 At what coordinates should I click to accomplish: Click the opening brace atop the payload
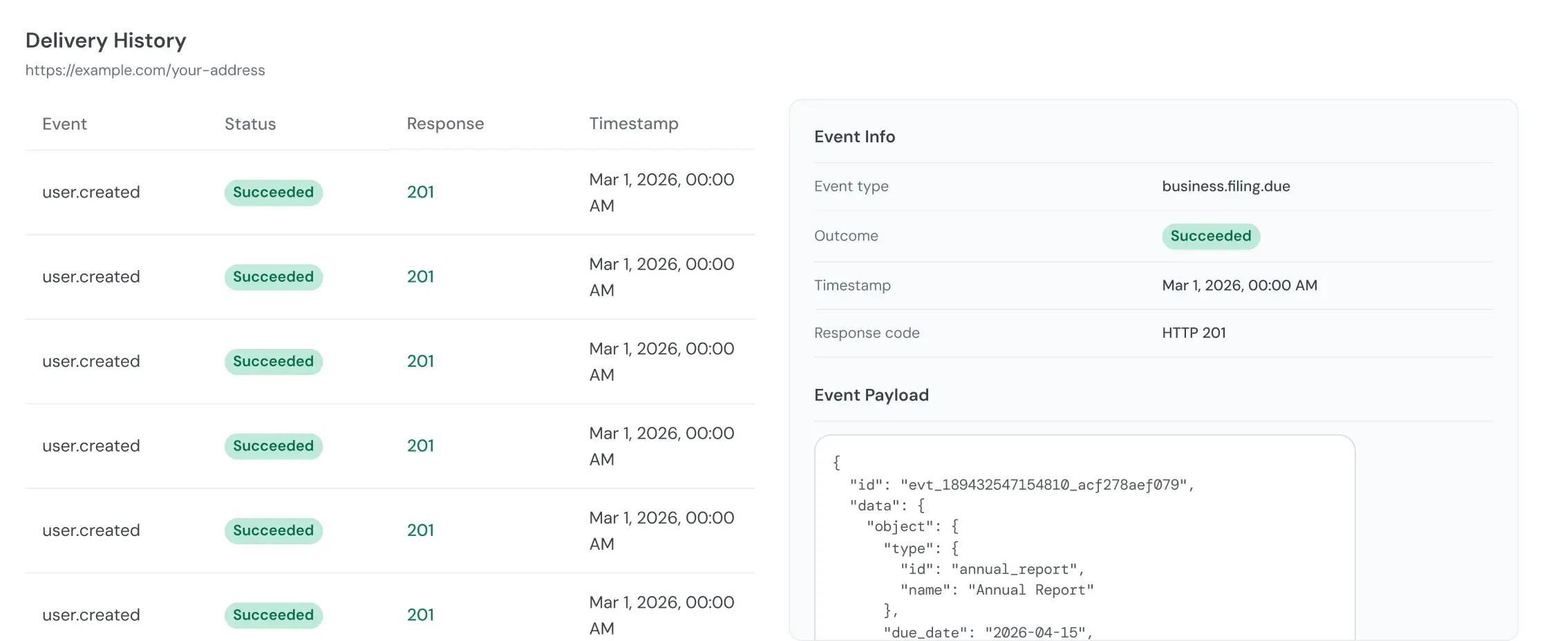pos(836,463)
